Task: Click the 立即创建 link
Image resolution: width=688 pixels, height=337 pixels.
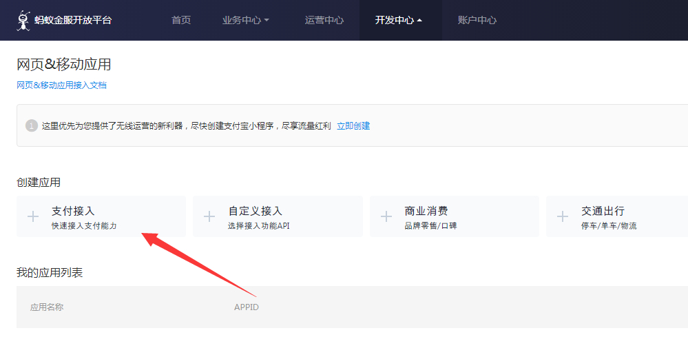Action: coord(353,126)
